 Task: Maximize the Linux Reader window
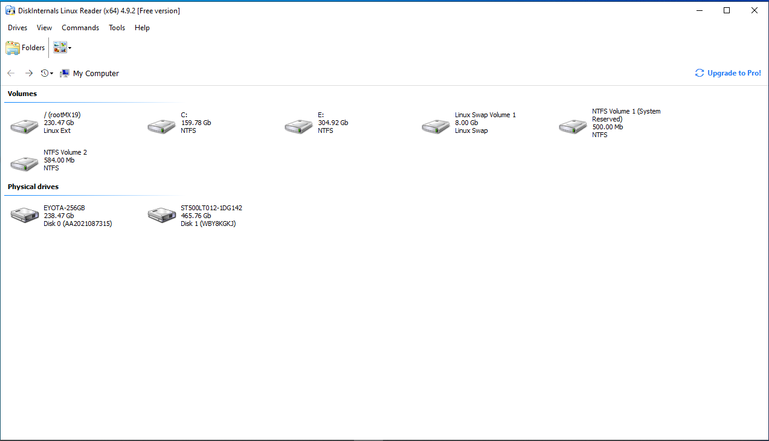[727, 10]
